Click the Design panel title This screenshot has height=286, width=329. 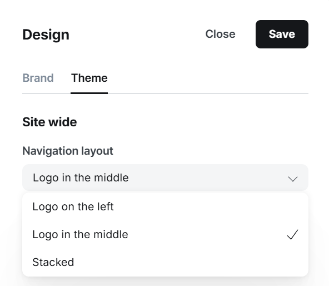(46, 34)
